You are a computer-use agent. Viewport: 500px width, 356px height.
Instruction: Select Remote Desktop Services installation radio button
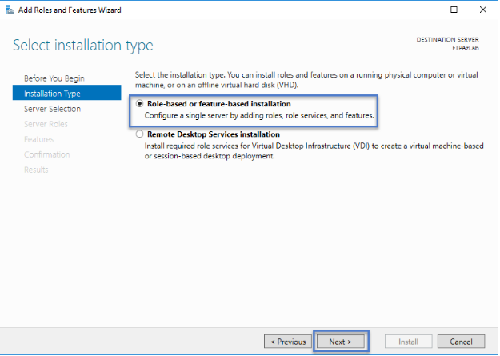click(x=139, y=134)
